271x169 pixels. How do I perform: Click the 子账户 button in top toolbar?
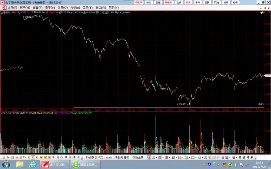(x=139, y=2)
